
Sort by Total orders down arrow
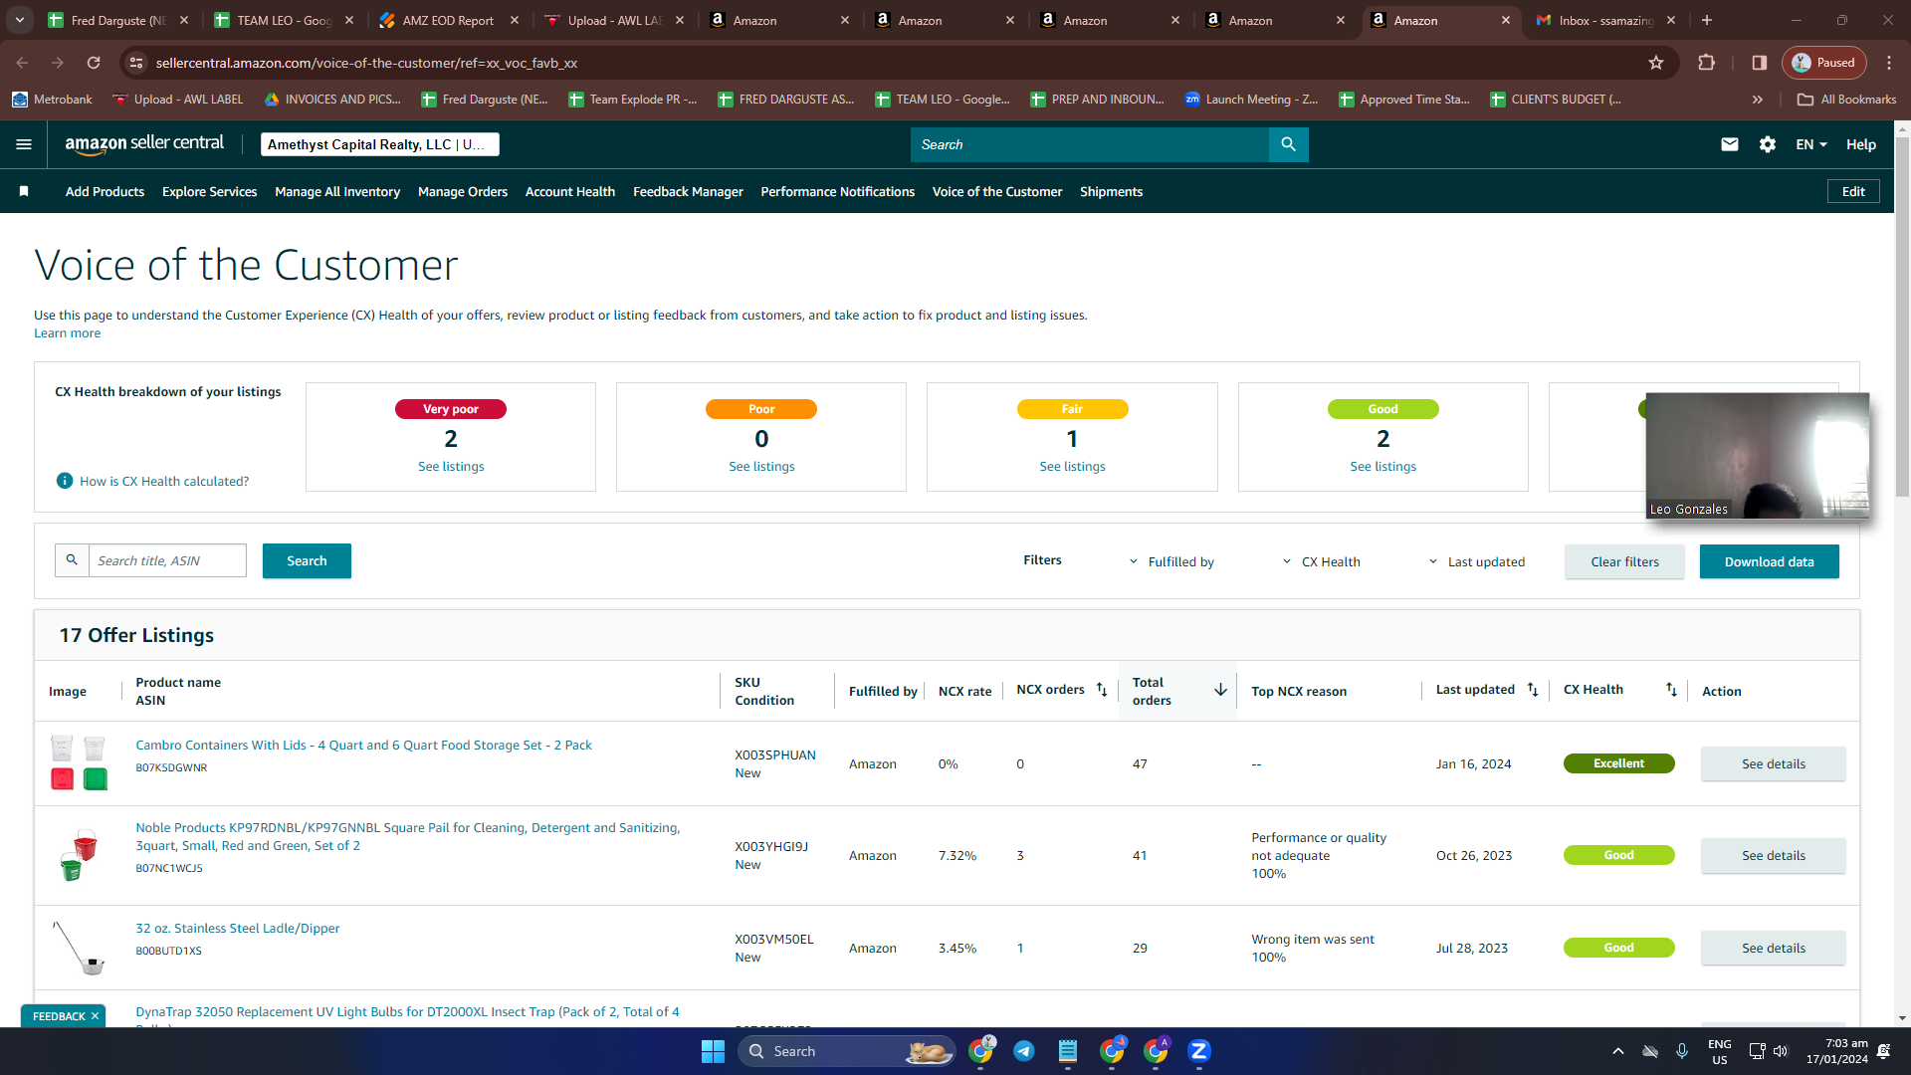point(1220,690)
